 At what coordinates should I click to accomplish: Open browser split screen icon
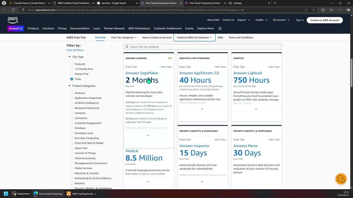pos(323,10)
